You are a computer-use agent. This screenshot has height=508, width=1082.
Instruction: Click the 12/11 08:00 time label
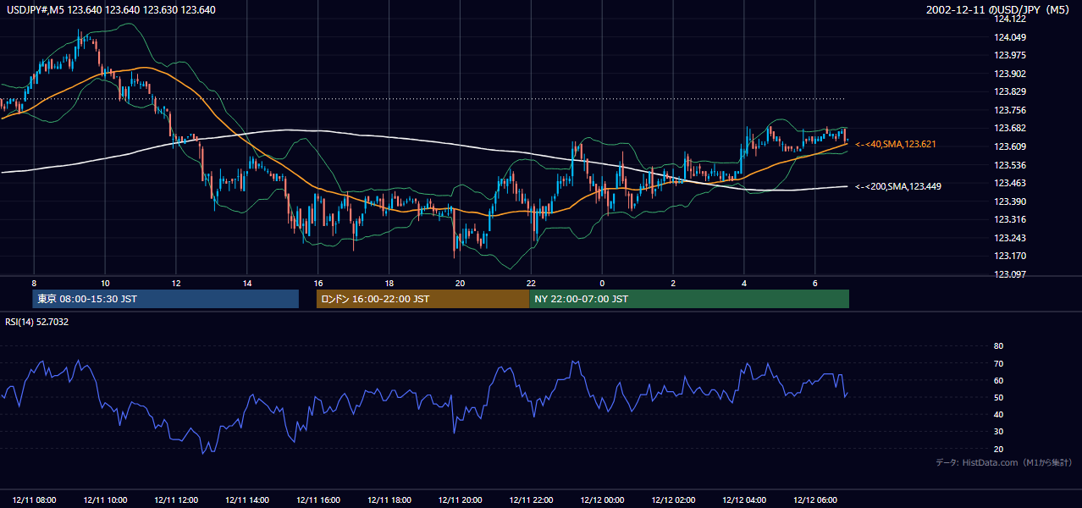click(x=35, y=500)
